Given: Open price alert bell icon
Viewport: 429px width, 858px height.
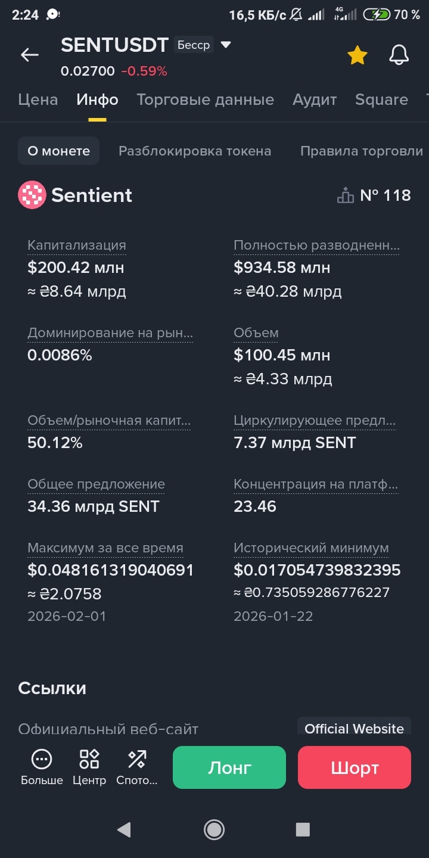Looking at the screenshot, I should click(x=399, y=55).
